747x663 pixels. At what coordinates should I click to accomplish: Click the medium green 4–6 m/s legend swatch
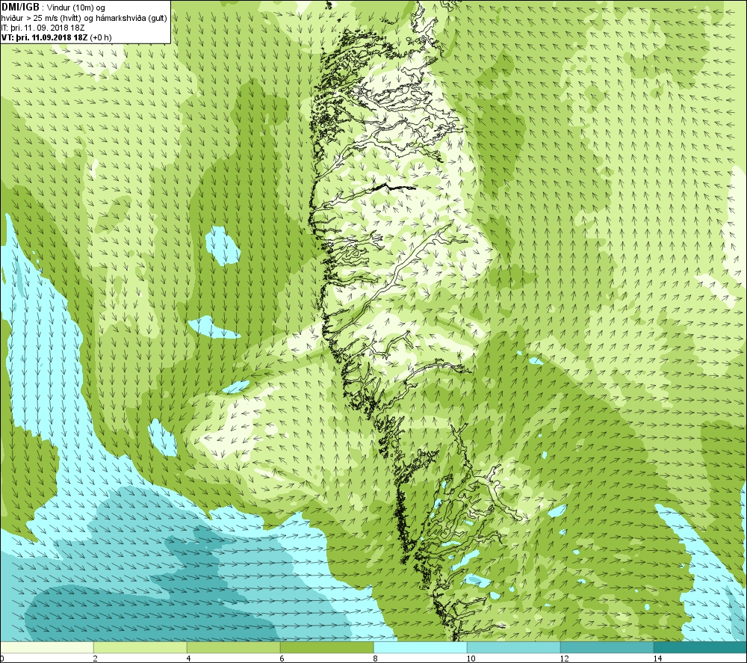click(233, 648)
